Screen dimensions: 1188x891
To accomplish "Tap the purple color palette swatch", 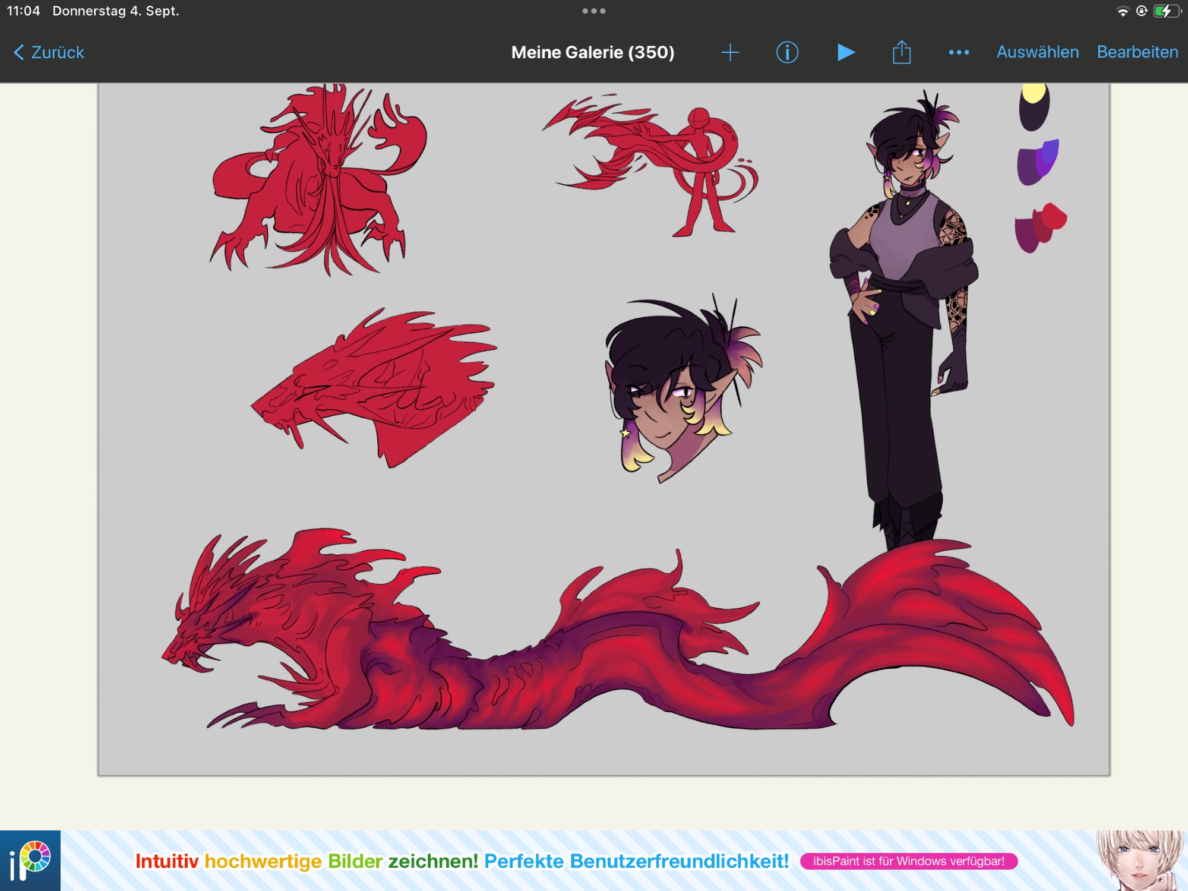I will (x=1037, y=162).
